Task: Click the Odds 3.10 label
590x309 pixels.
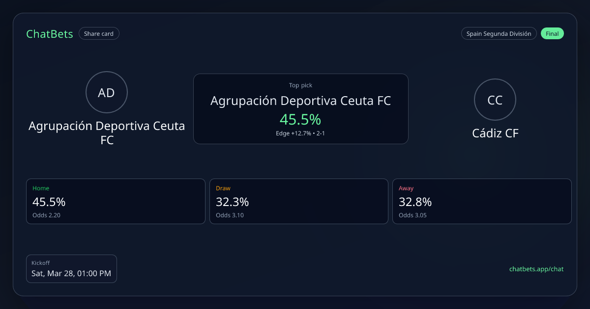Action: tap(230, 215)
